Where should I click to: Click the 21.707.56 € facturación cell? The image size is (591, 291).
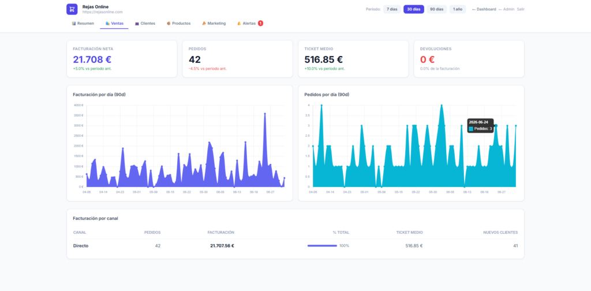click(x=222, y=246)
